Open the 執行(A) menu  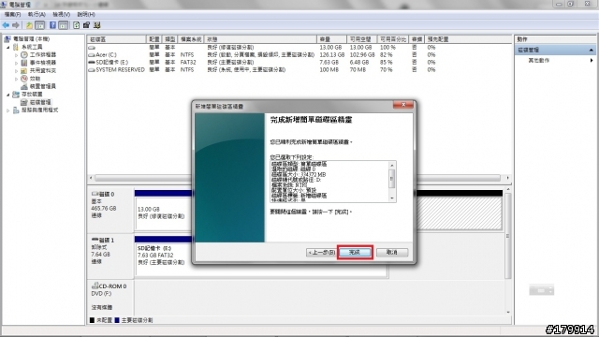click(37, 14)
